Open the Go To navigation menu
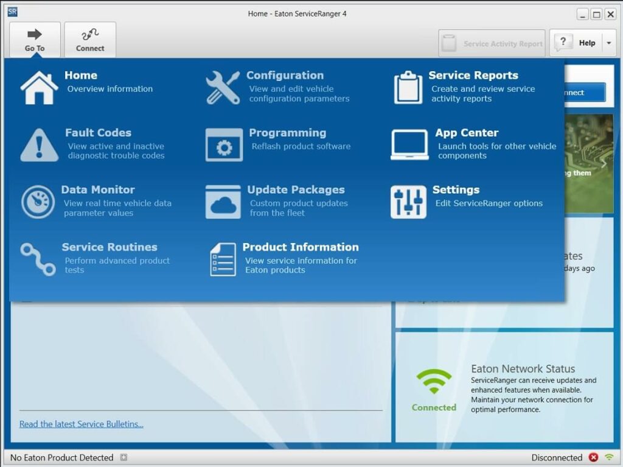This screenshot has height=467, width=623. click(35, 39)
